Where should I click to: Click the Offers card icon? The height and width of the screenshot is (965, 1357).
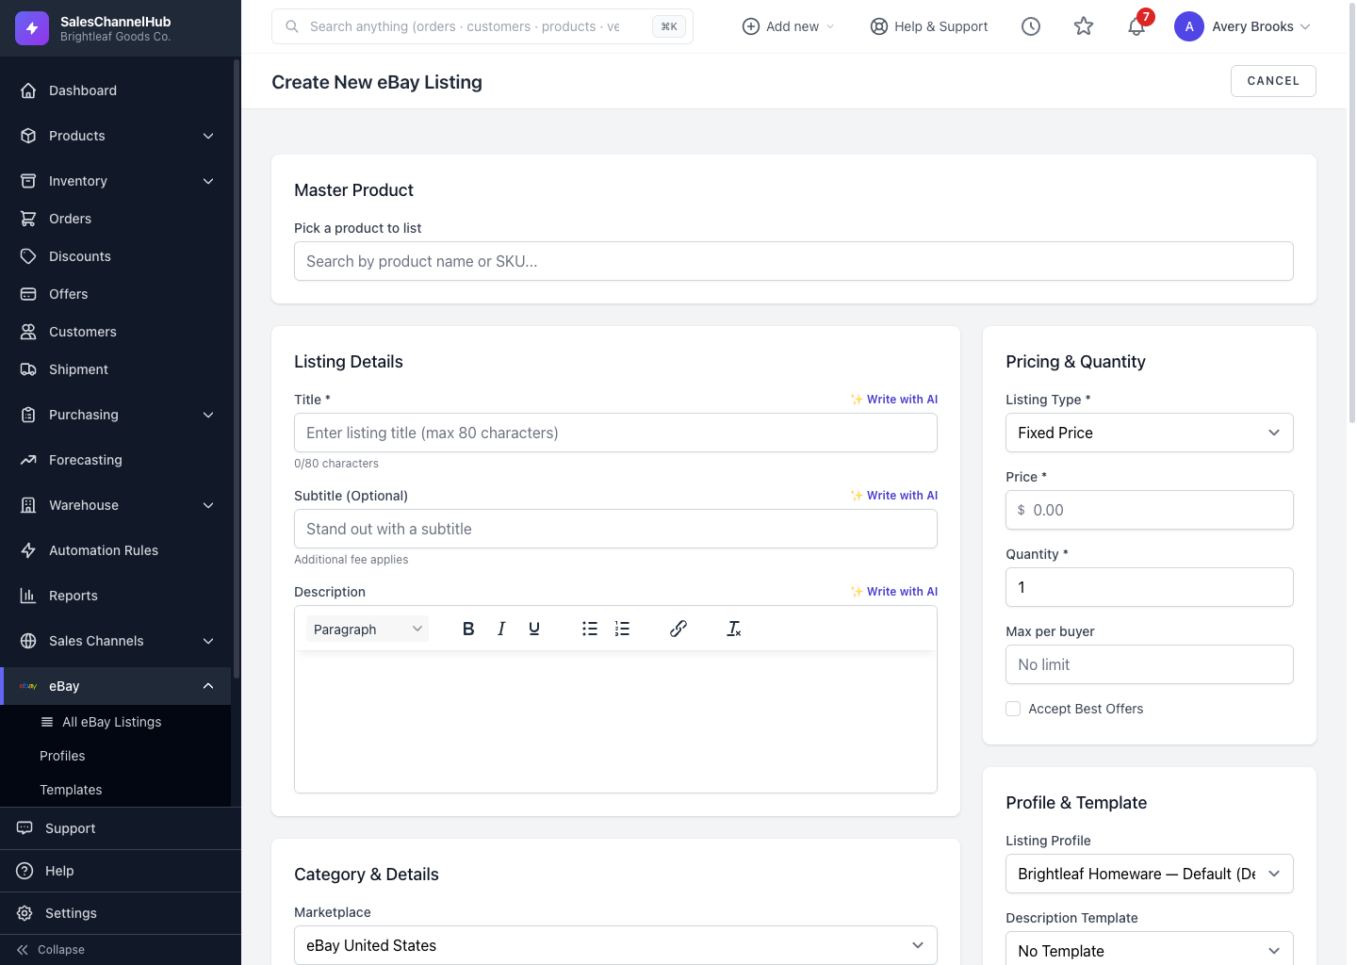[x=28, y=294]
